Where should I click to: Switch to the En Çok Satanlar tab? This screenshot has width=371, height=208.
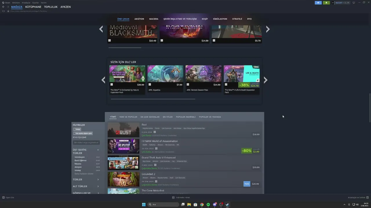(150, 117)
